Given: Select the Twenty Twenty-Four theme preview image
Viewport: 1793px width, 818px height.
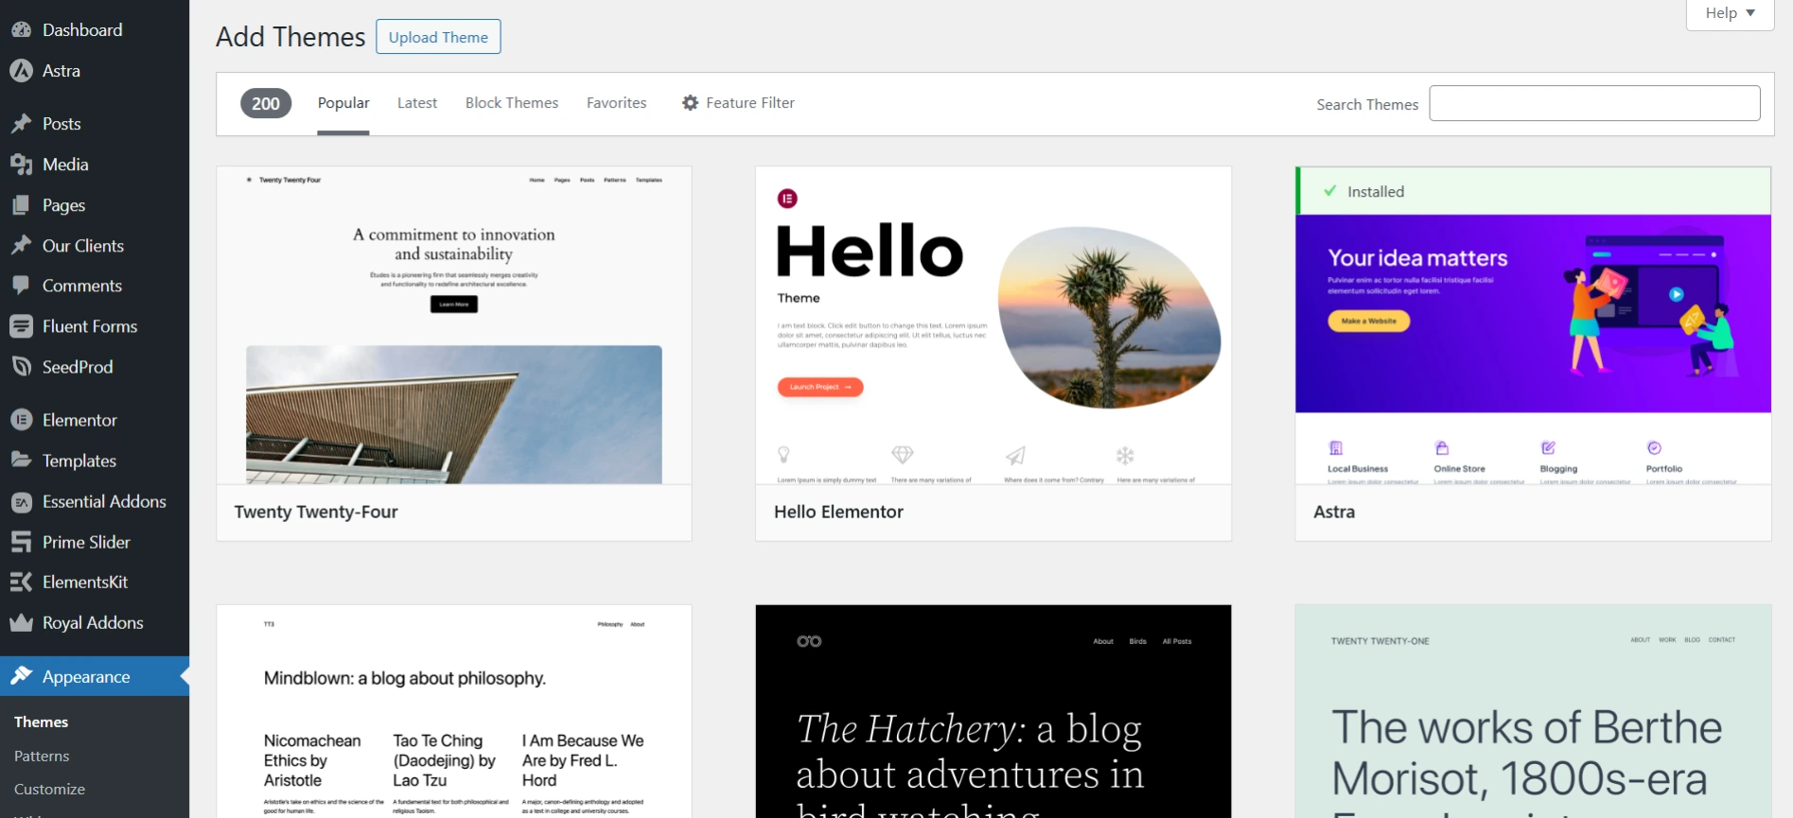Looking at the screenshot, I should [454, 325].
